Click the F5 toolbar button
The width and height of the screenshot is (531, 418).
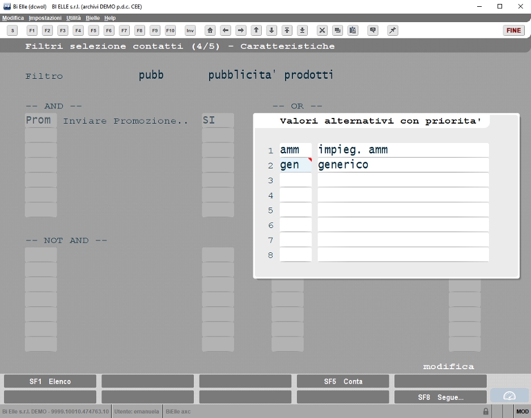(x=94, y=31)
